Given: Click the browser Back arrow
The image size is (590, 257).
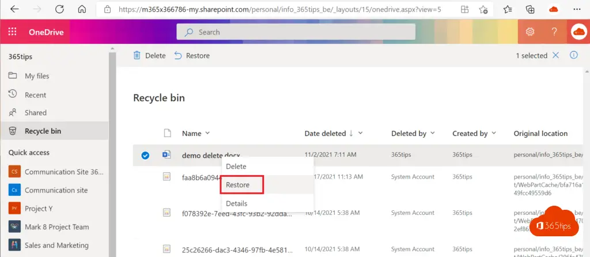Looking at the screenshot, I should point(14,9).
